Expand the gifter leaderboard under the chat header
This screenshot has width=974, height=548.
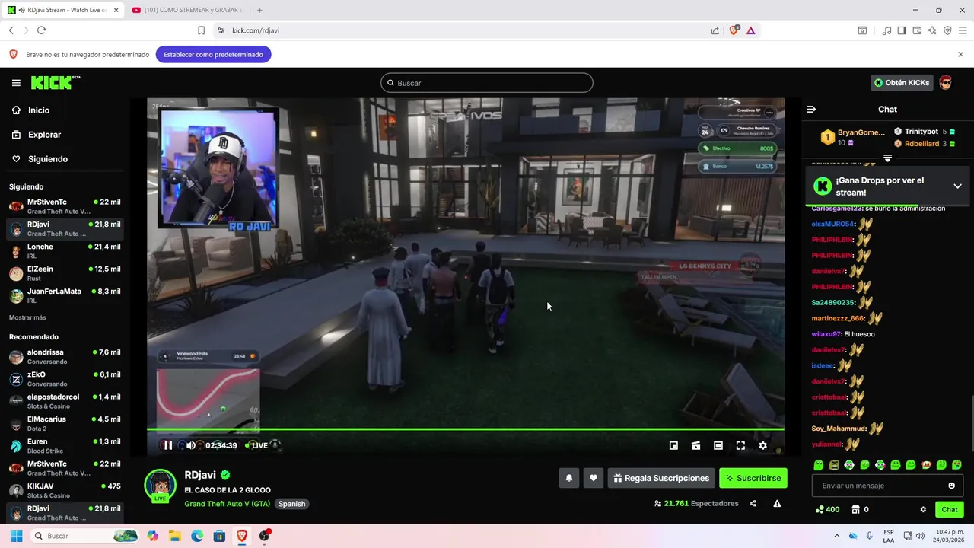coord(887,158)
